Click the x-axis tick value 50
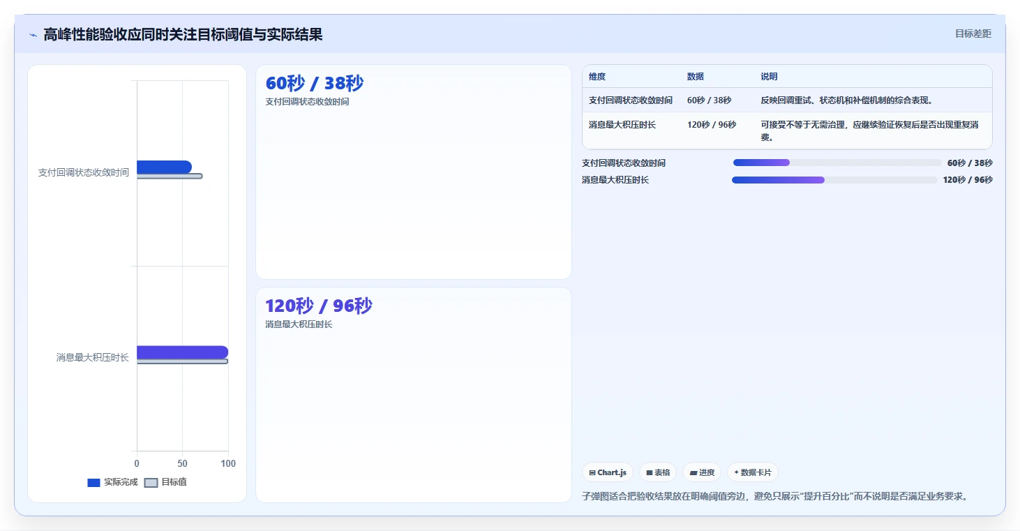The width and height of the screenshot is (1020, 531). [182, 464]
